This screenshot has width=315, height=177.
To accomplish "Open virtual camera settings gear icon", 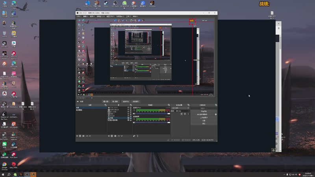I will click(x=215, y=114).
